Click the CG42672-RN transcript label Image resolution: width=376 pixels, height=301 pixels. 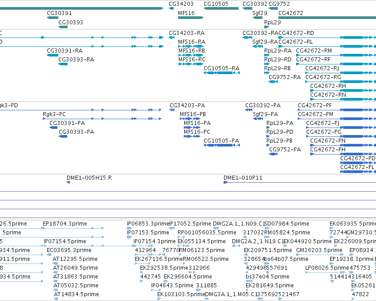[x=328, y=95]
